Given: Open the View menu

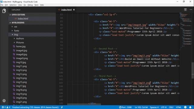Looking at the screenshot, I should click(20, 5).
